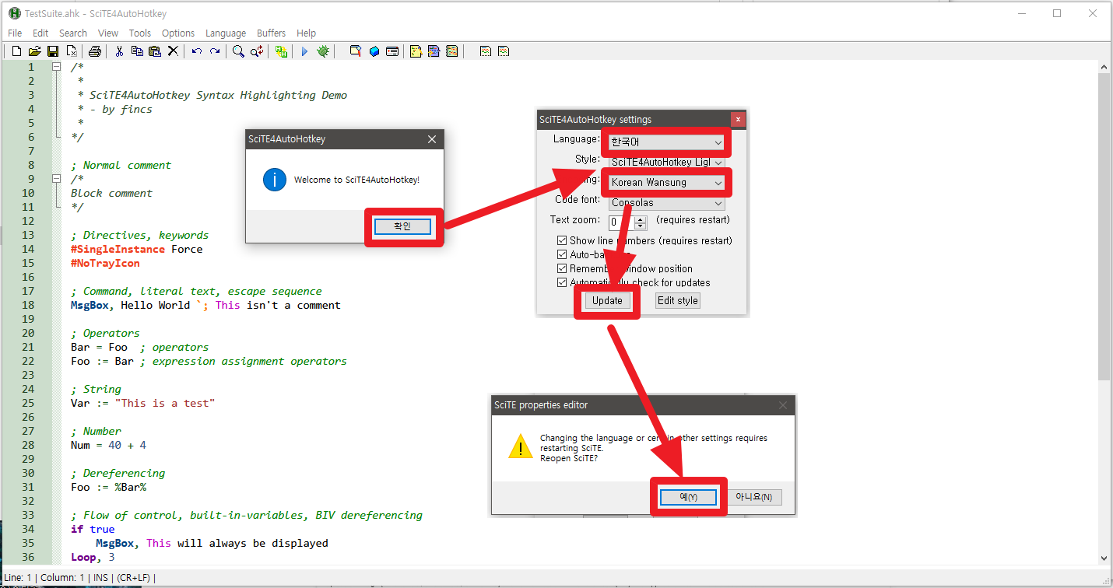The height and width of the screenshot is (588, 1113).
Task: Delete selection with X toolbar icon
Action: point(173,51)
